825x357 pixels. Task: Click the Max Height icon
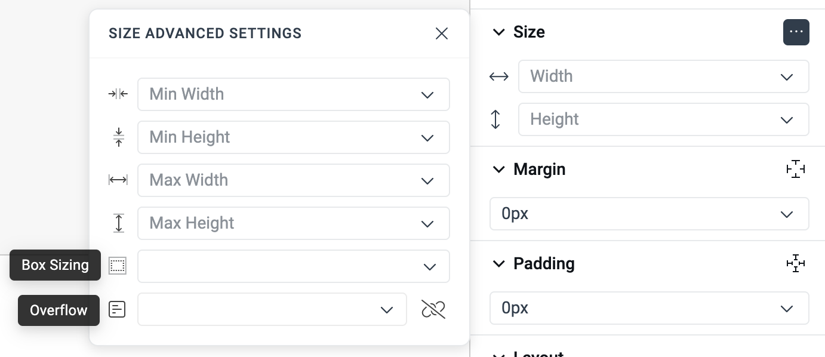(x=118, y=223)
